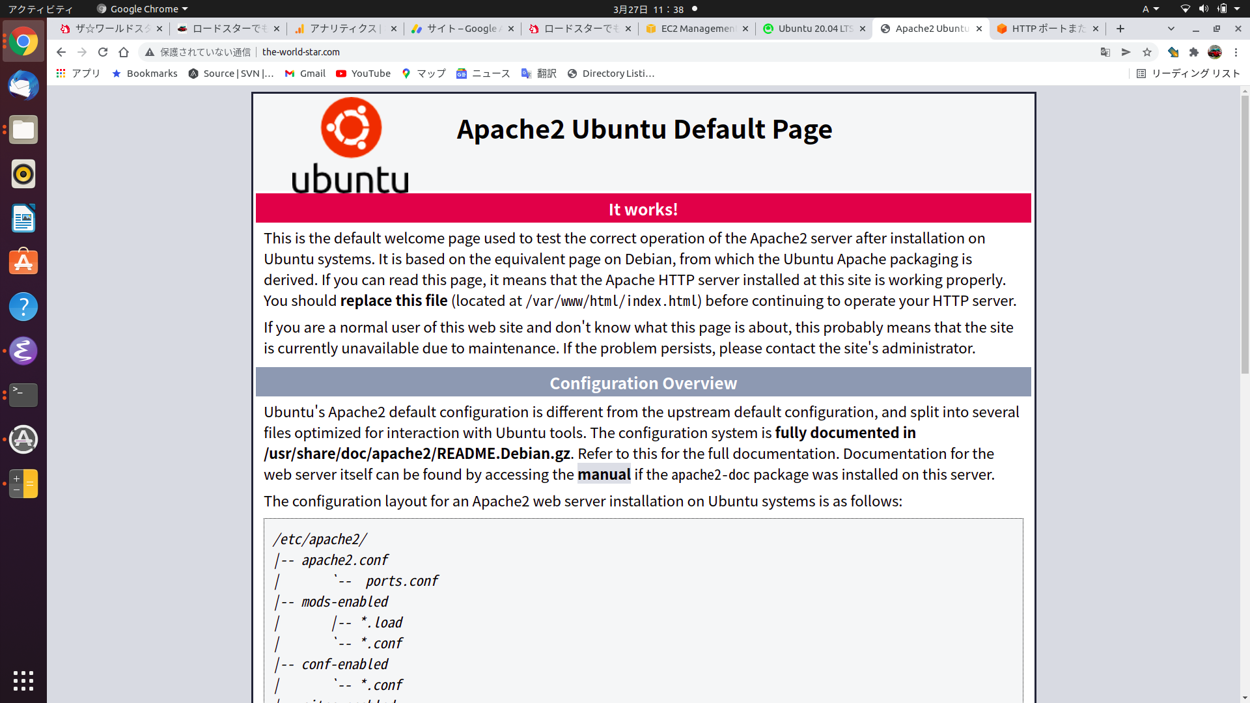Screen dimensions: 1250x703
Task: Open Directory Listi... bookmark
Action: click(x=611, y=74)
